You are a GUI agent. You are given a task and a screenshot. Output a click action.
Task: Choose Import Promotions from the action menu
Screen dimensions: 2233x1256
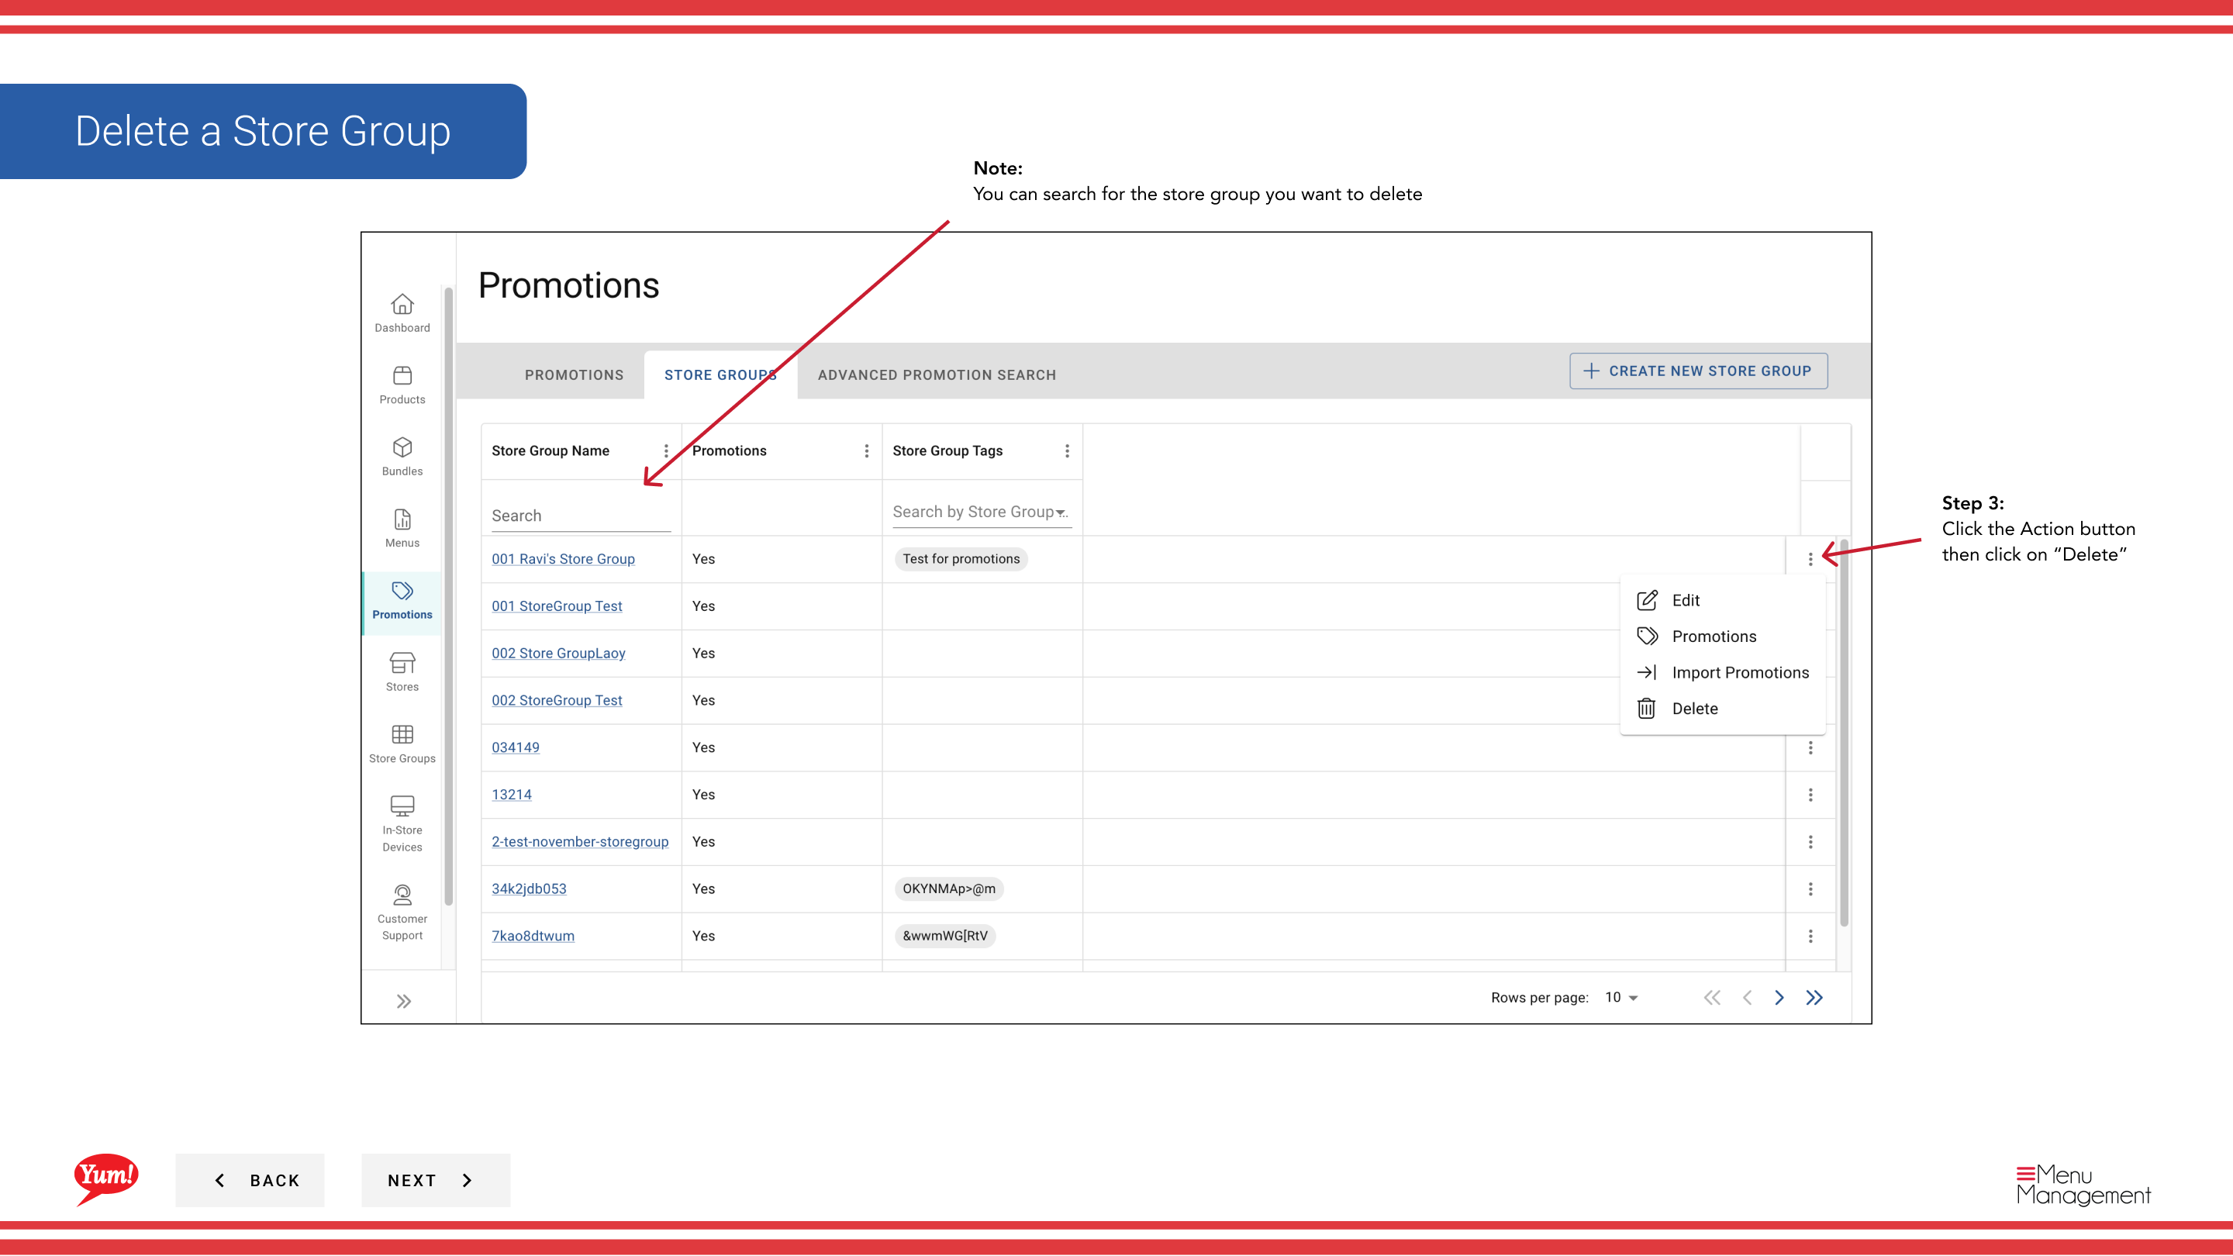[1722, 673]
